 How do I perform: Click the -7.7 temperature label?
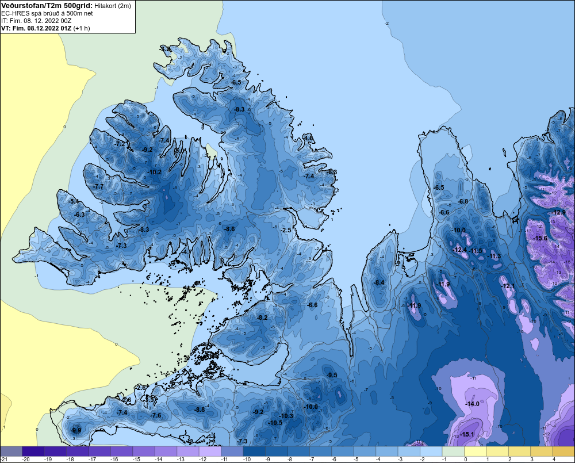99,186
